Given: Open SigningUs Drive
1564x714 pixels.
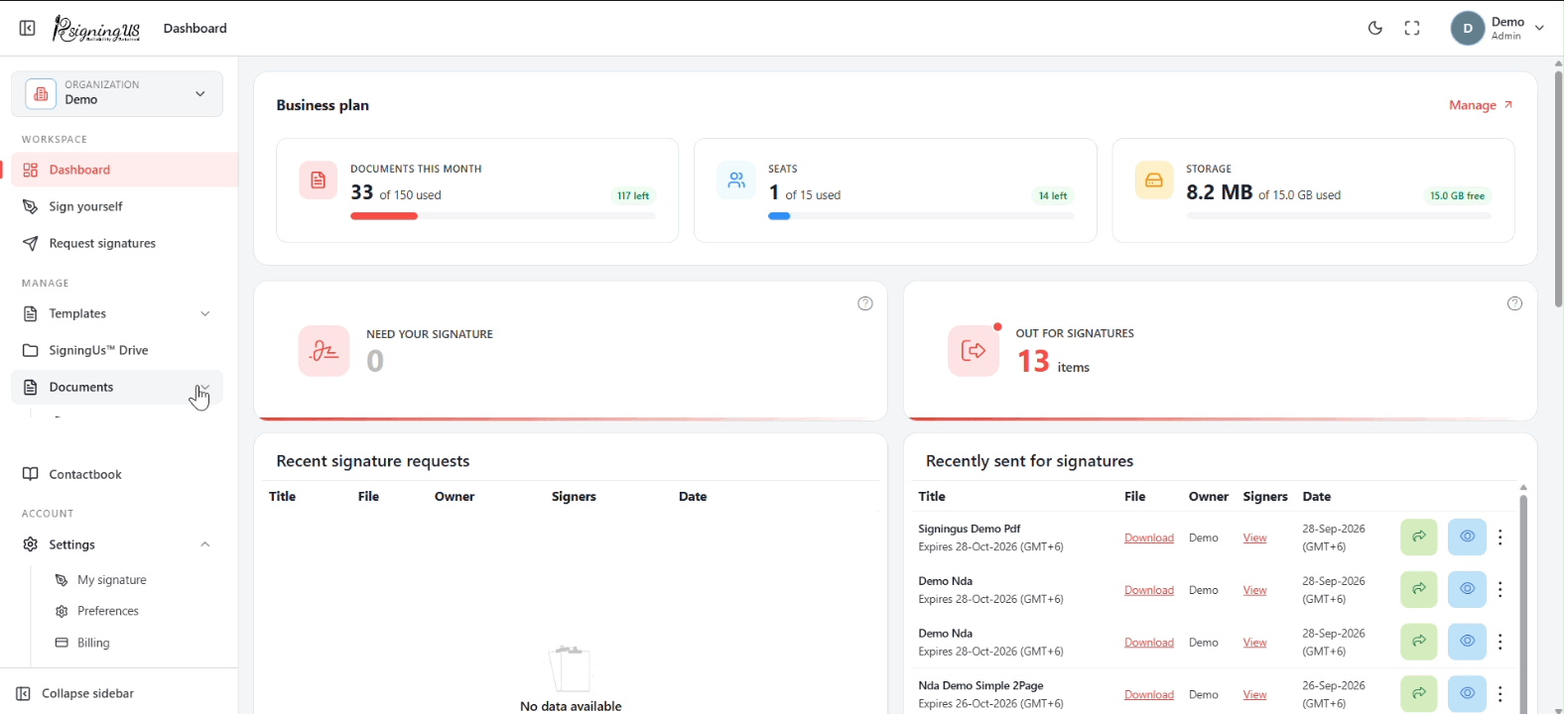Looking at the screenshot, I should [x=117, y=350].
